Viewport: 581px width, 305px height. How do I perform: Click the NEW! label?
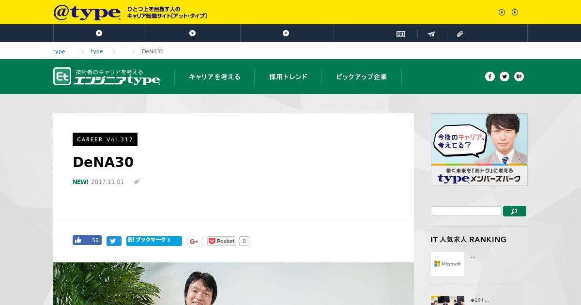[x=80, y=182]
